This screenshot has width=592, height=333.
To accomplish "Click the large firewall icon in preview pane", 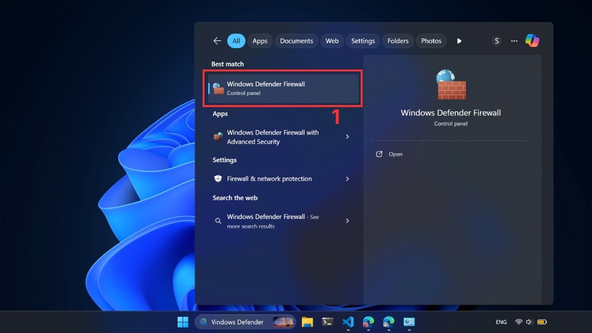I will pyautogui.click(x=451, y=84).
